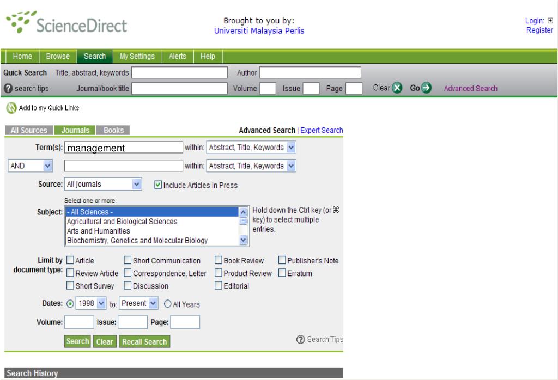Click the advanced form Volume field
Image resolution: width=558 pixels, height=380 pixels.
79,322
